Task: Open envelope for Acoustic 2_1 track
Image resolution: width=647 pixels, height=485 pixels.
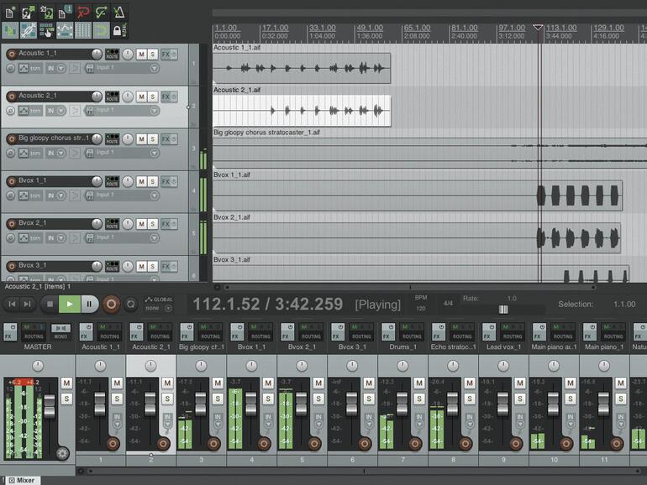Action: click(24, 110)
